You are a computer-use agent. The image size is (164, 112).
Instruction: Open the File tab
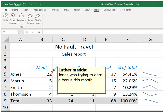[5, 10]
